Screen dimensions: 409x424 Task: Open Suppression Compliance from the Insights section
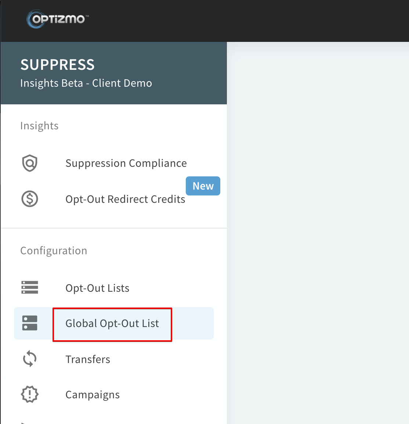tap(126, 163)
